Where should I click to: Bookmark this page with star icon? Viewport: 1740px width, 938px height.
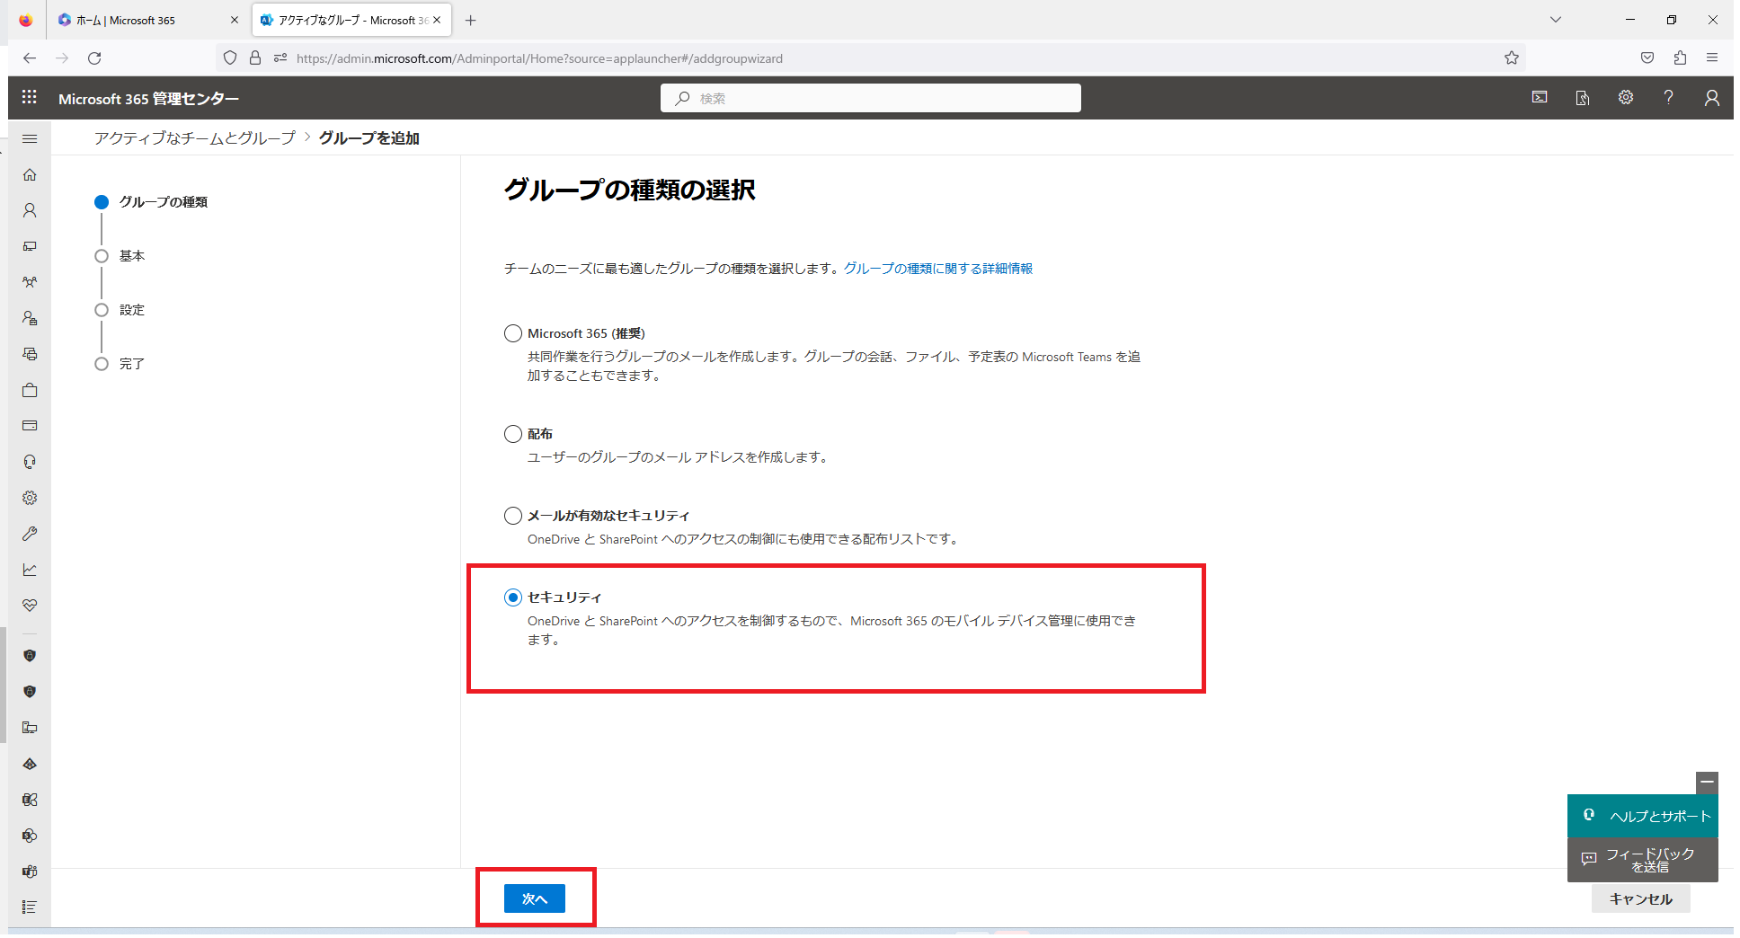(x=1512, y=58)
